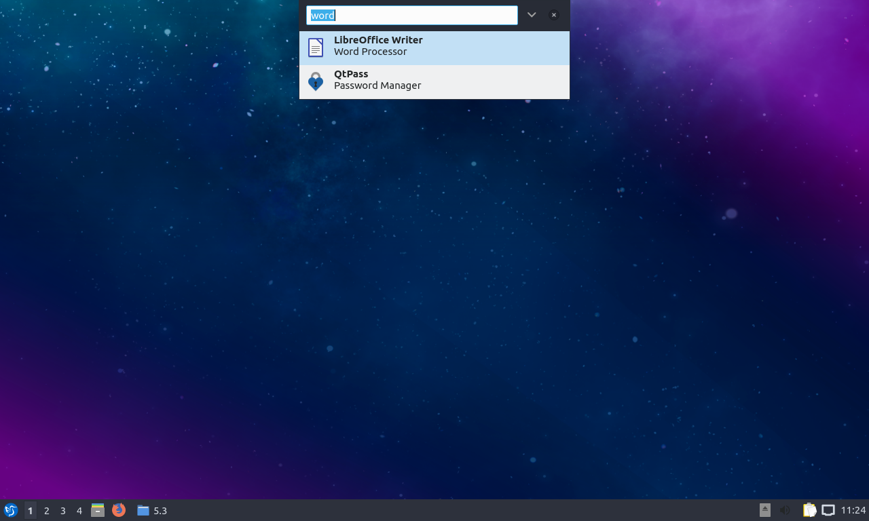Viewport: 869px width, 521px height.
Task: Switch to workspace 1
Action: click(30, 511)
